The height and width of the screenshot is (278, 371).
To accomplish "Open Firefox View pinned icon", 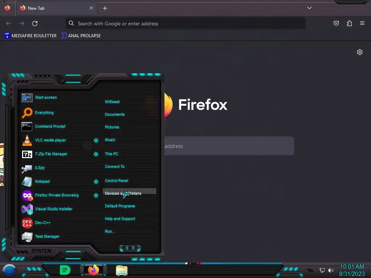I will pyautogui.click(x=7, y=8).
